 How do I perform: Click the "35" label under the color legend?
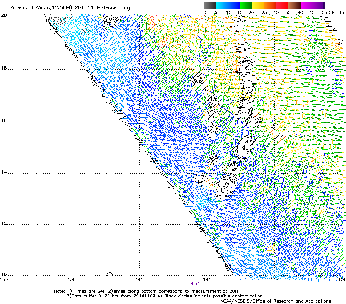coord(288,13)
